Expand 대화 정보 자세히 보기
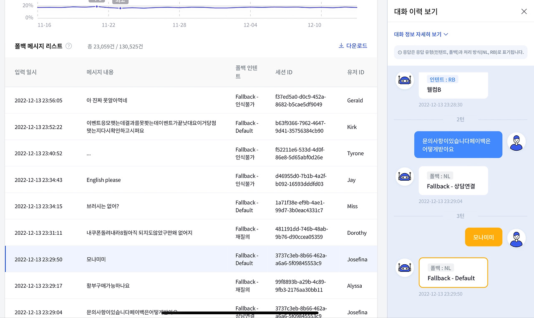Image resolution: width=534 pixels, height=318 pixels. [x=421, y=35]
